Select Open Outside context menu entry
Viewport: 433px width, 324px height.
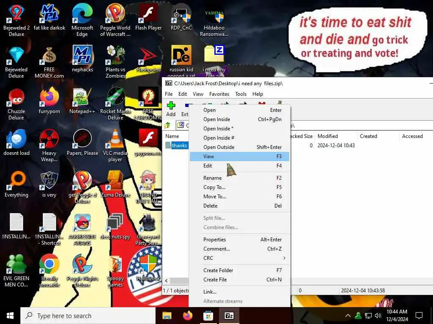tap(239, 147)
